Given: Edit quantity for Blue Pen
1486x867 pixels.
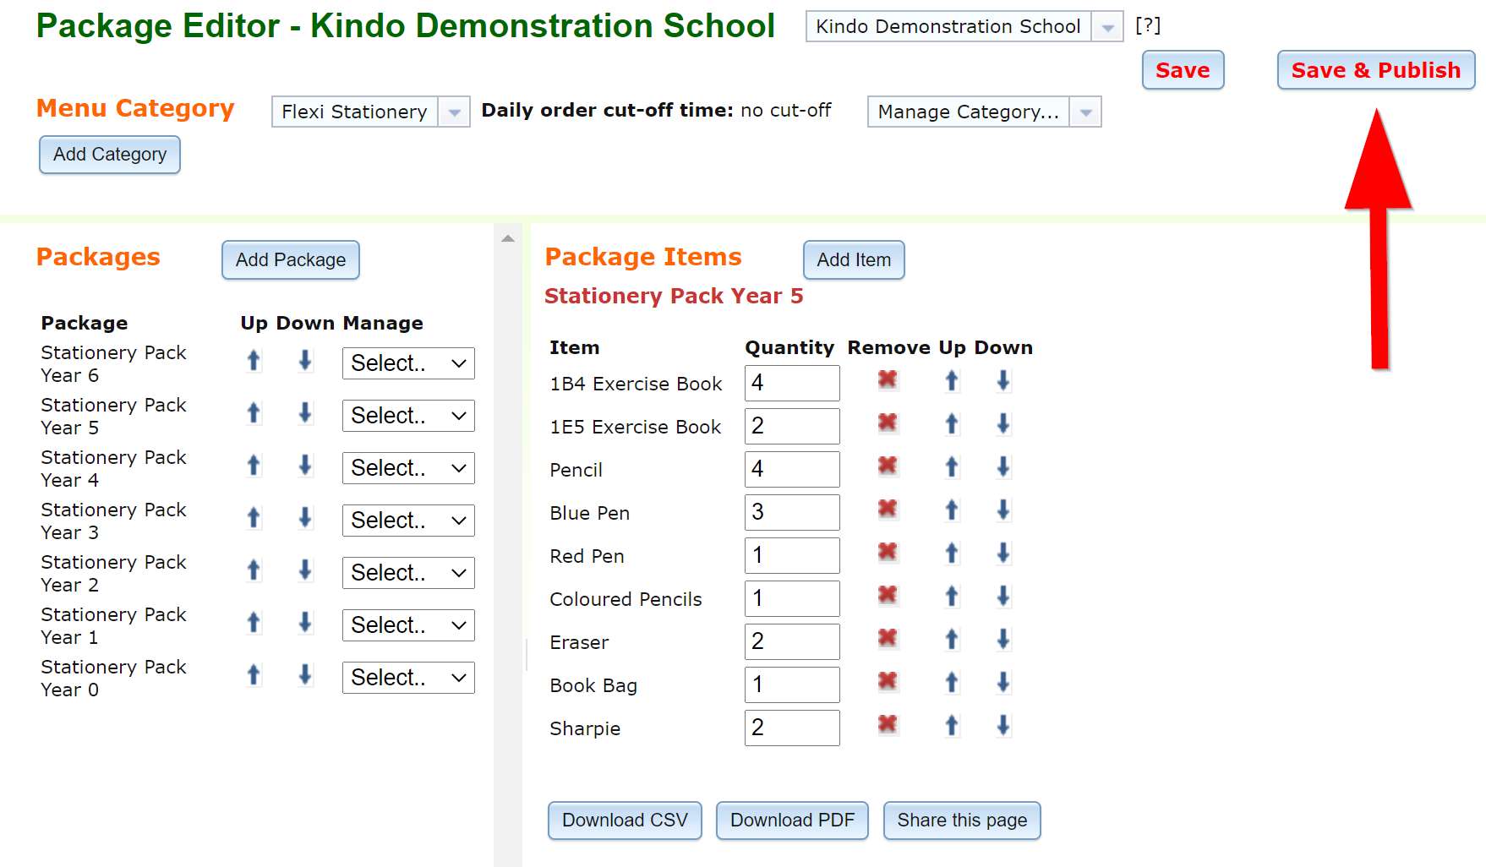Looking at the screenshot, I should [792, 512].
